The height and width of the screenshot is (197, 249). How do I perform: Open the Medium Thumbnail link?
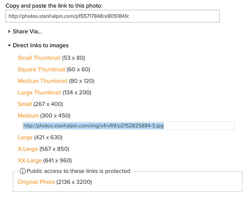(43, 81)
